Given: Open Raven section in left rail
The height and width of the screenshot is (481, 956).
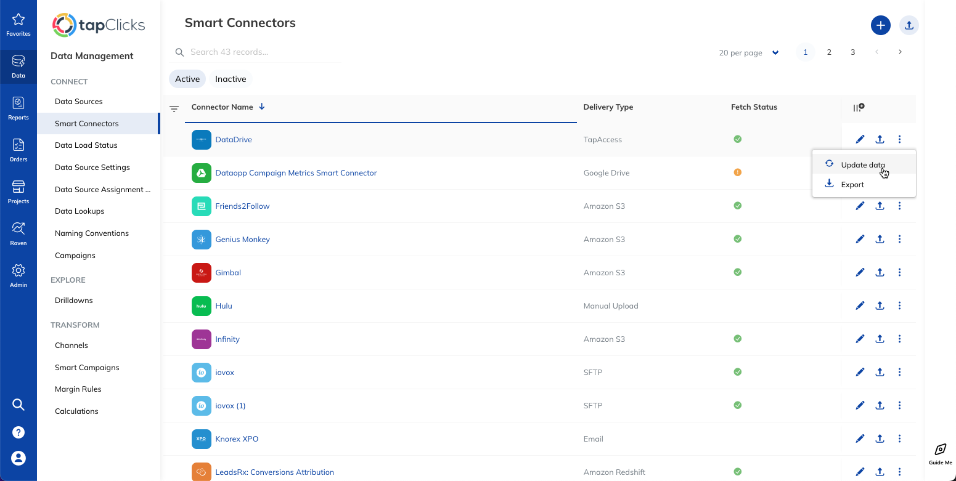Looking at the screenshot, I should (x=18, y=234).
